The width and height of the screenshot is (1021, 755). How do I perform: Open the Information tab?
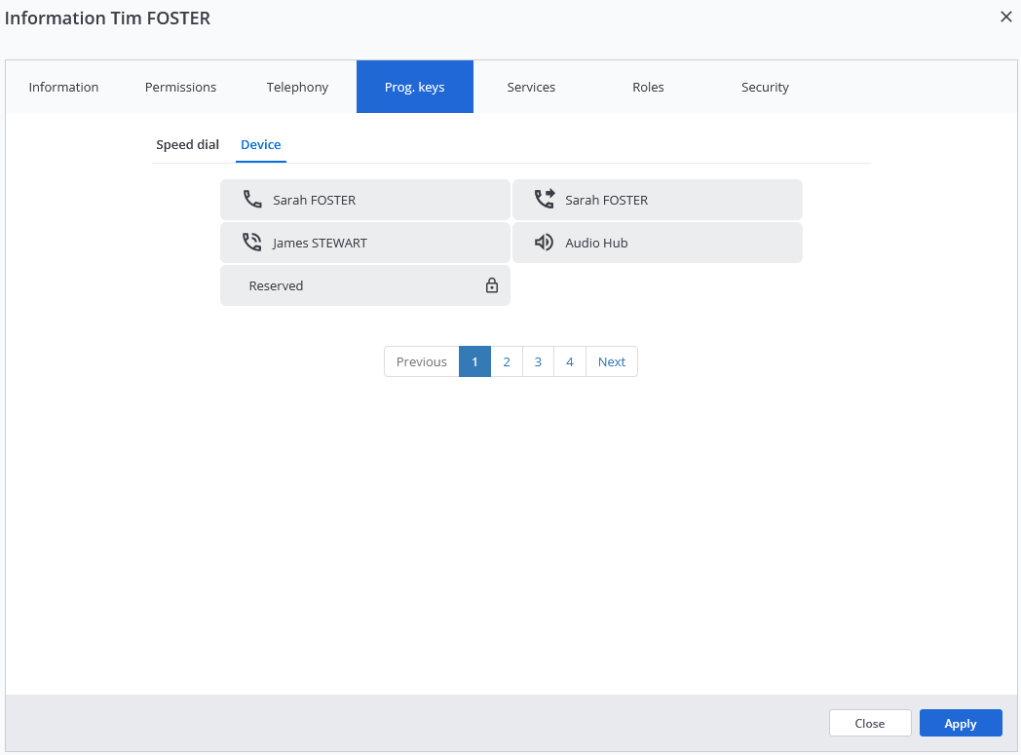(x=63, y=87)
